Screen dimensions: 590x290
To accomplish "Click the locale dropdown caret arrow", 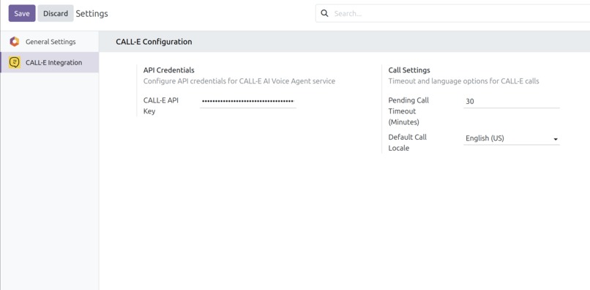I will (x=556, y=139).
